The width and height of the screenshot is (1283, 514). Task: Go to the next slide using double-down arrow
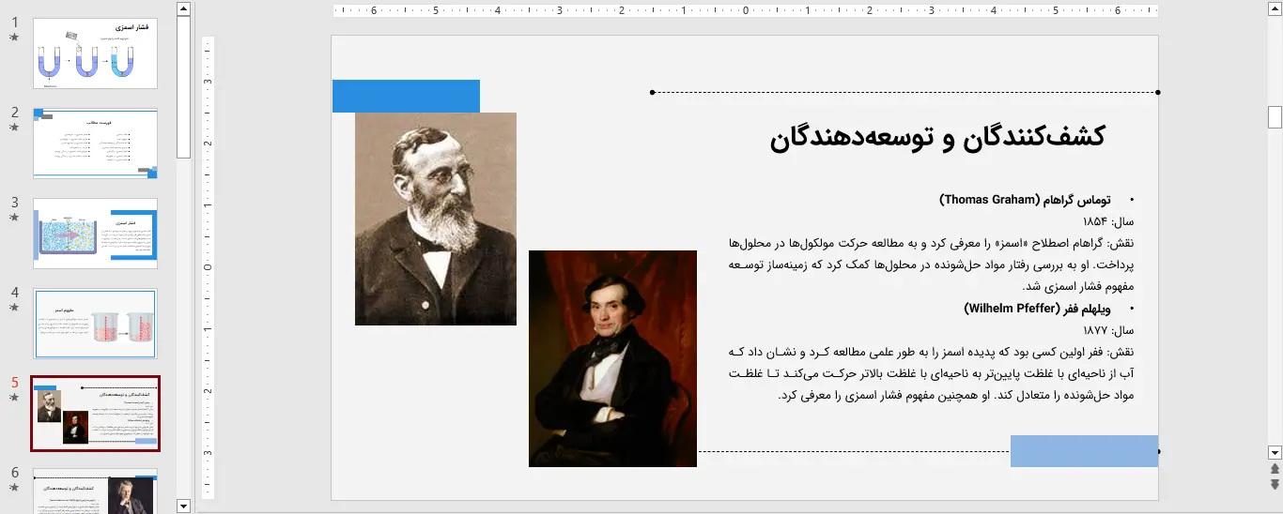click(1275, 484)
